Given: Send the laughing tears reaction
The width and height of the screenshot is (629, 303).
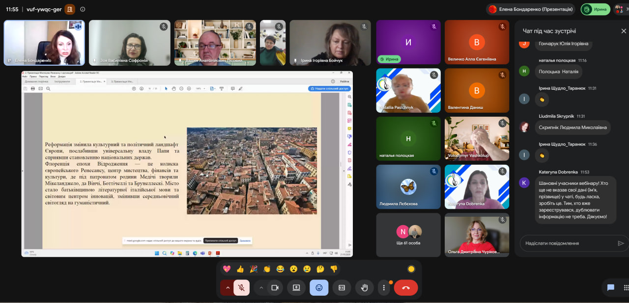Looking at the screenshot, I should (280, 269).
